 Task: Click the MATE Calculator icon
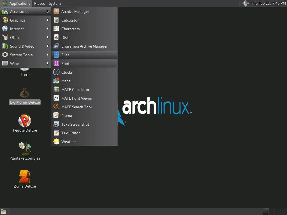click(x=56, y=90)
